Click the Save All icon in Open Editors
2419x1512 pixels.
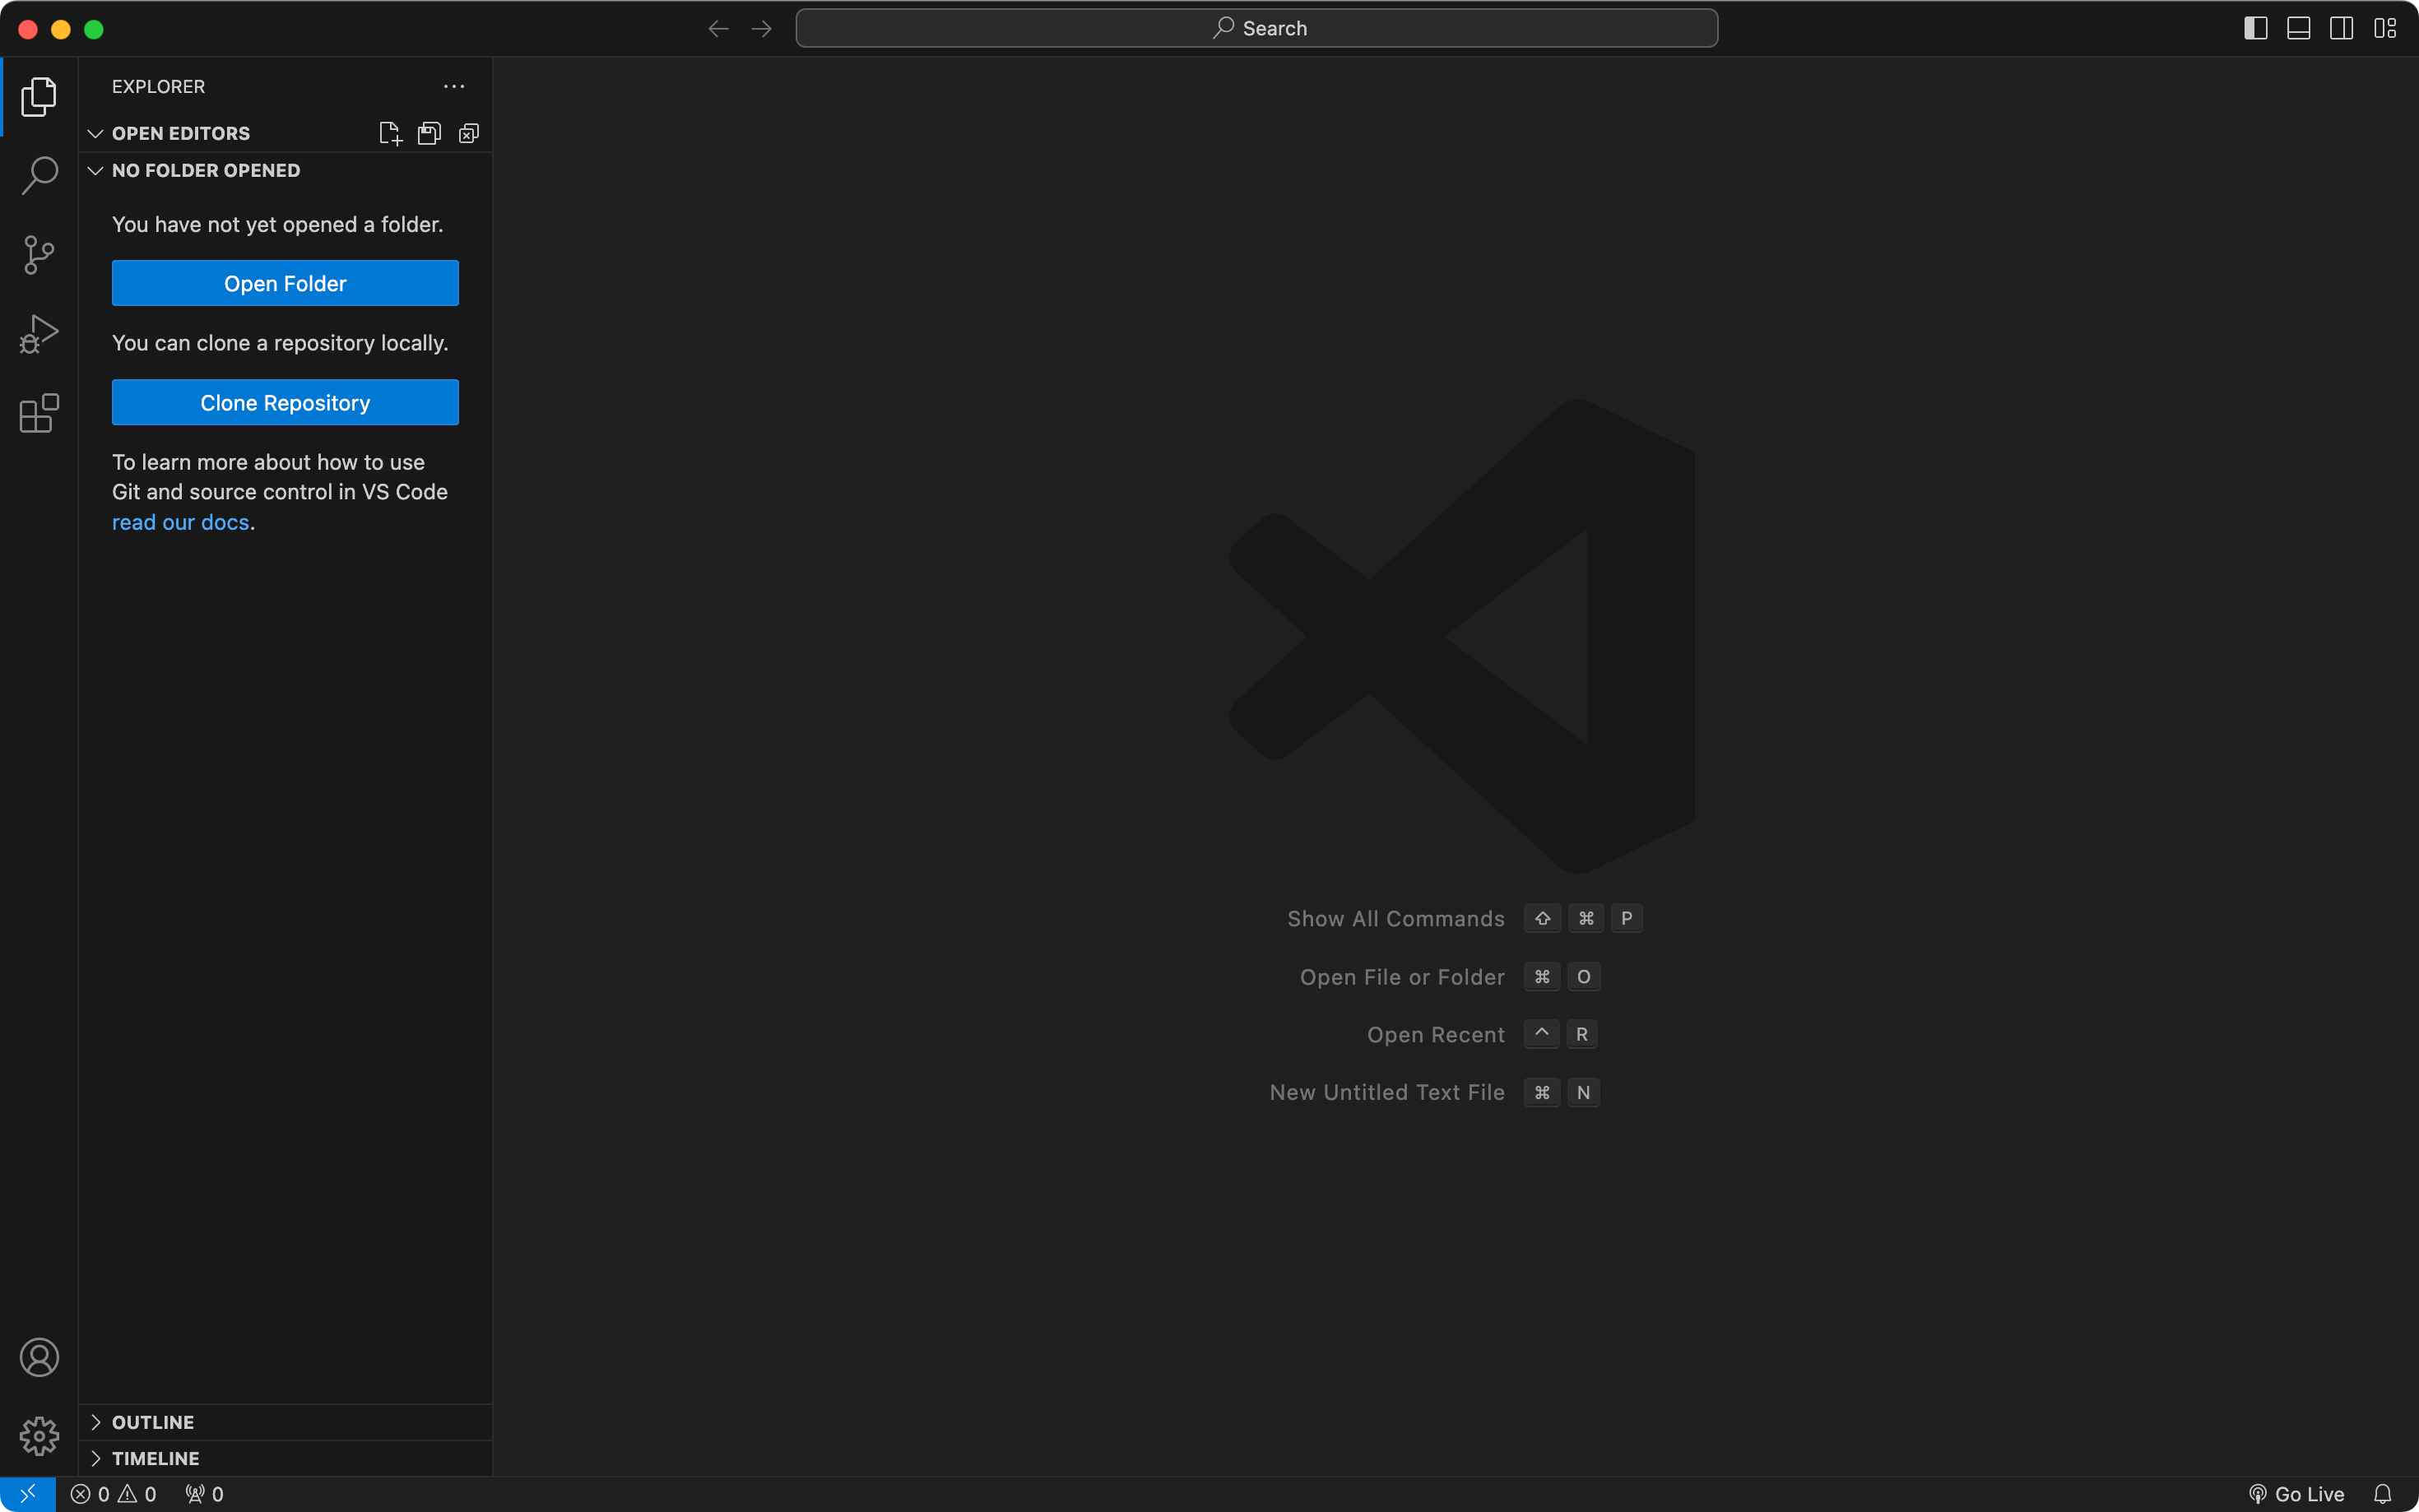click(429, 133)
